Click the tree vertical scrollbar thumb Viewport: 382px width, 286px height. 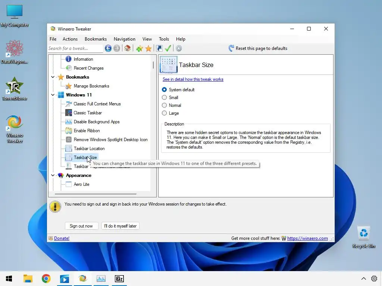153,65
